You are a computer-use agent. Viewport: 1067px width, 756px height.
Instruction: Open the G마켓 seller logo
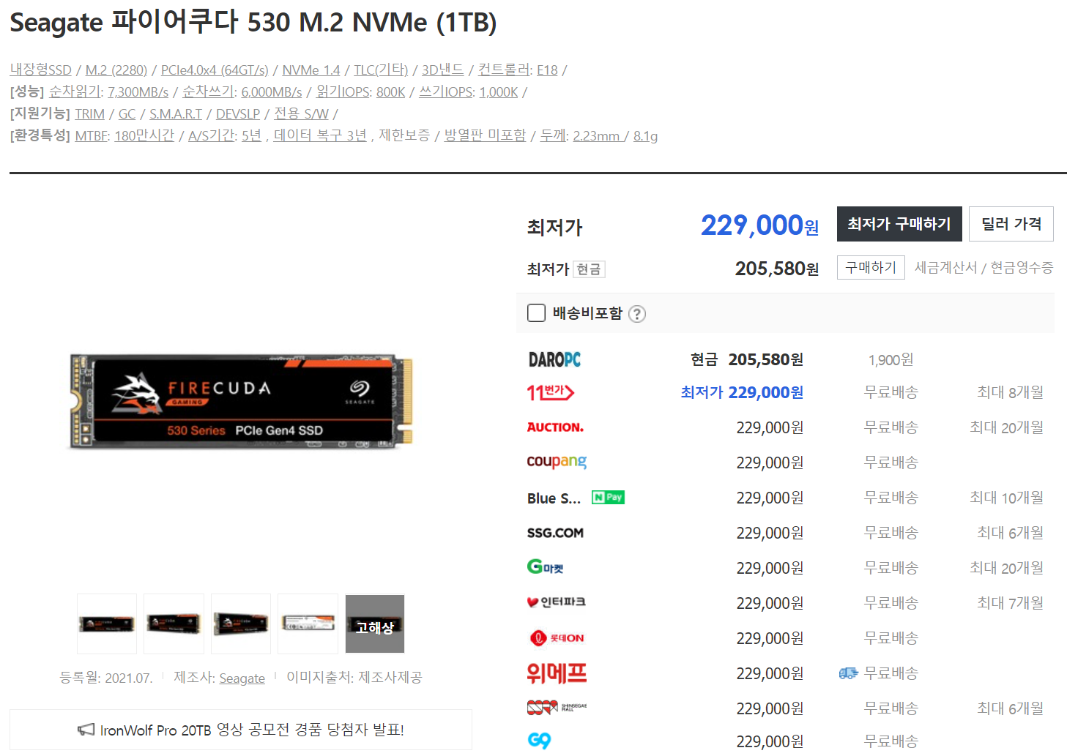546,567
